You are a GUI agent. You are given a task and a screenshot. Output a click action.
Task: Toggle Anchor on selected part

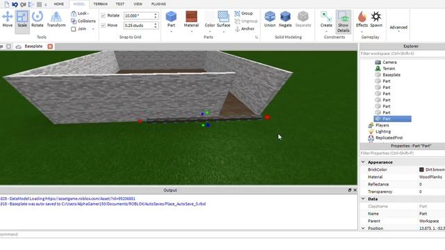244,28
